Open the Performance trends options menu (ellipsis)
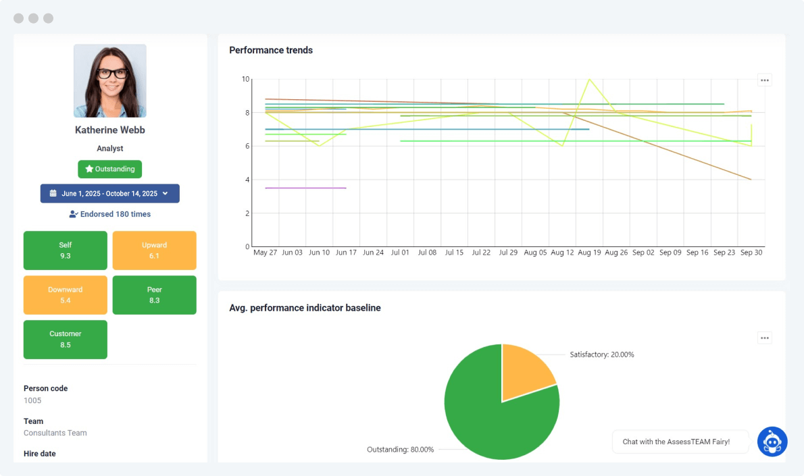The image size is (804, 476). 764,80
